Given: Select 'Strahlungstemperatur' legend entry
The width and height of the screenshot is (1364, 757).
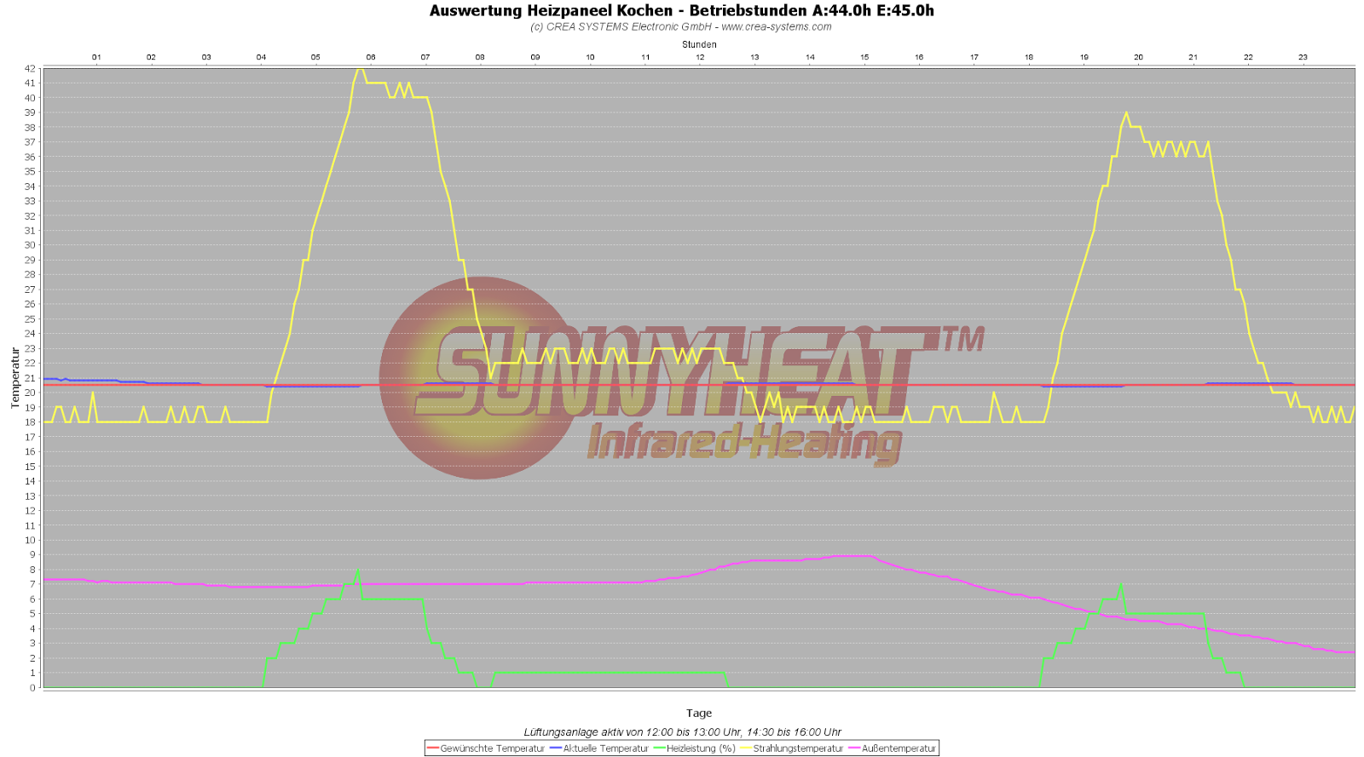Looking at the screenshot, I should [x=798, y=748].
